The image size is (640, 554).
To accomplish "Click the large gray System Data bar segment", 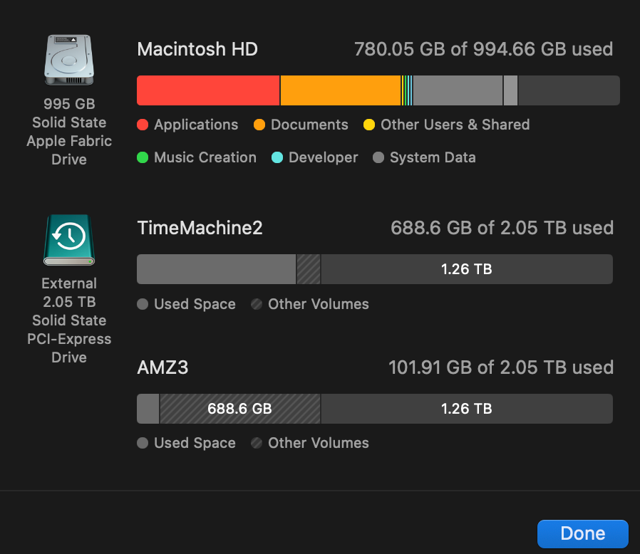I will tap(458, 90).
